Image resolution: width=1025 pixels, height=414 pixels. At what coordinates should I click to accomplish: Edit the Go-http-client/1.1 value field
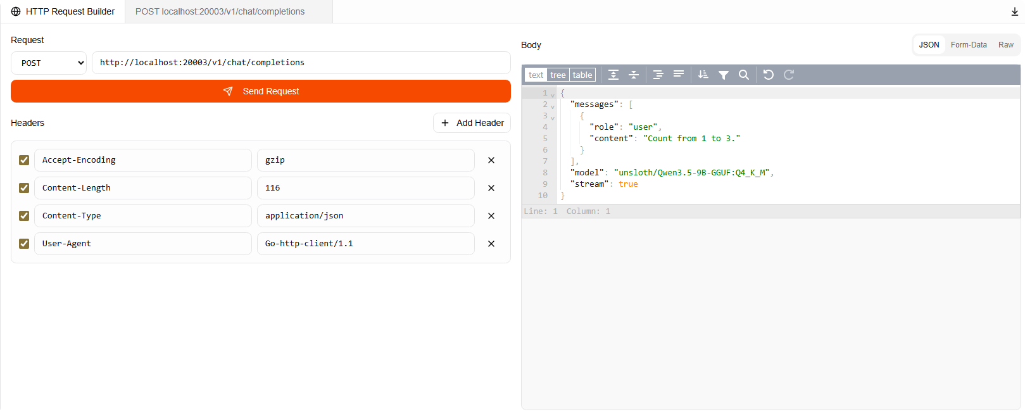point(366,244)
